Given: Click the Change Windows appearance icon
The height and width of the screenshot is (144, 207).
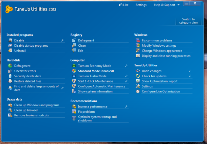Looking at the screenshot, I should point(138,51).
